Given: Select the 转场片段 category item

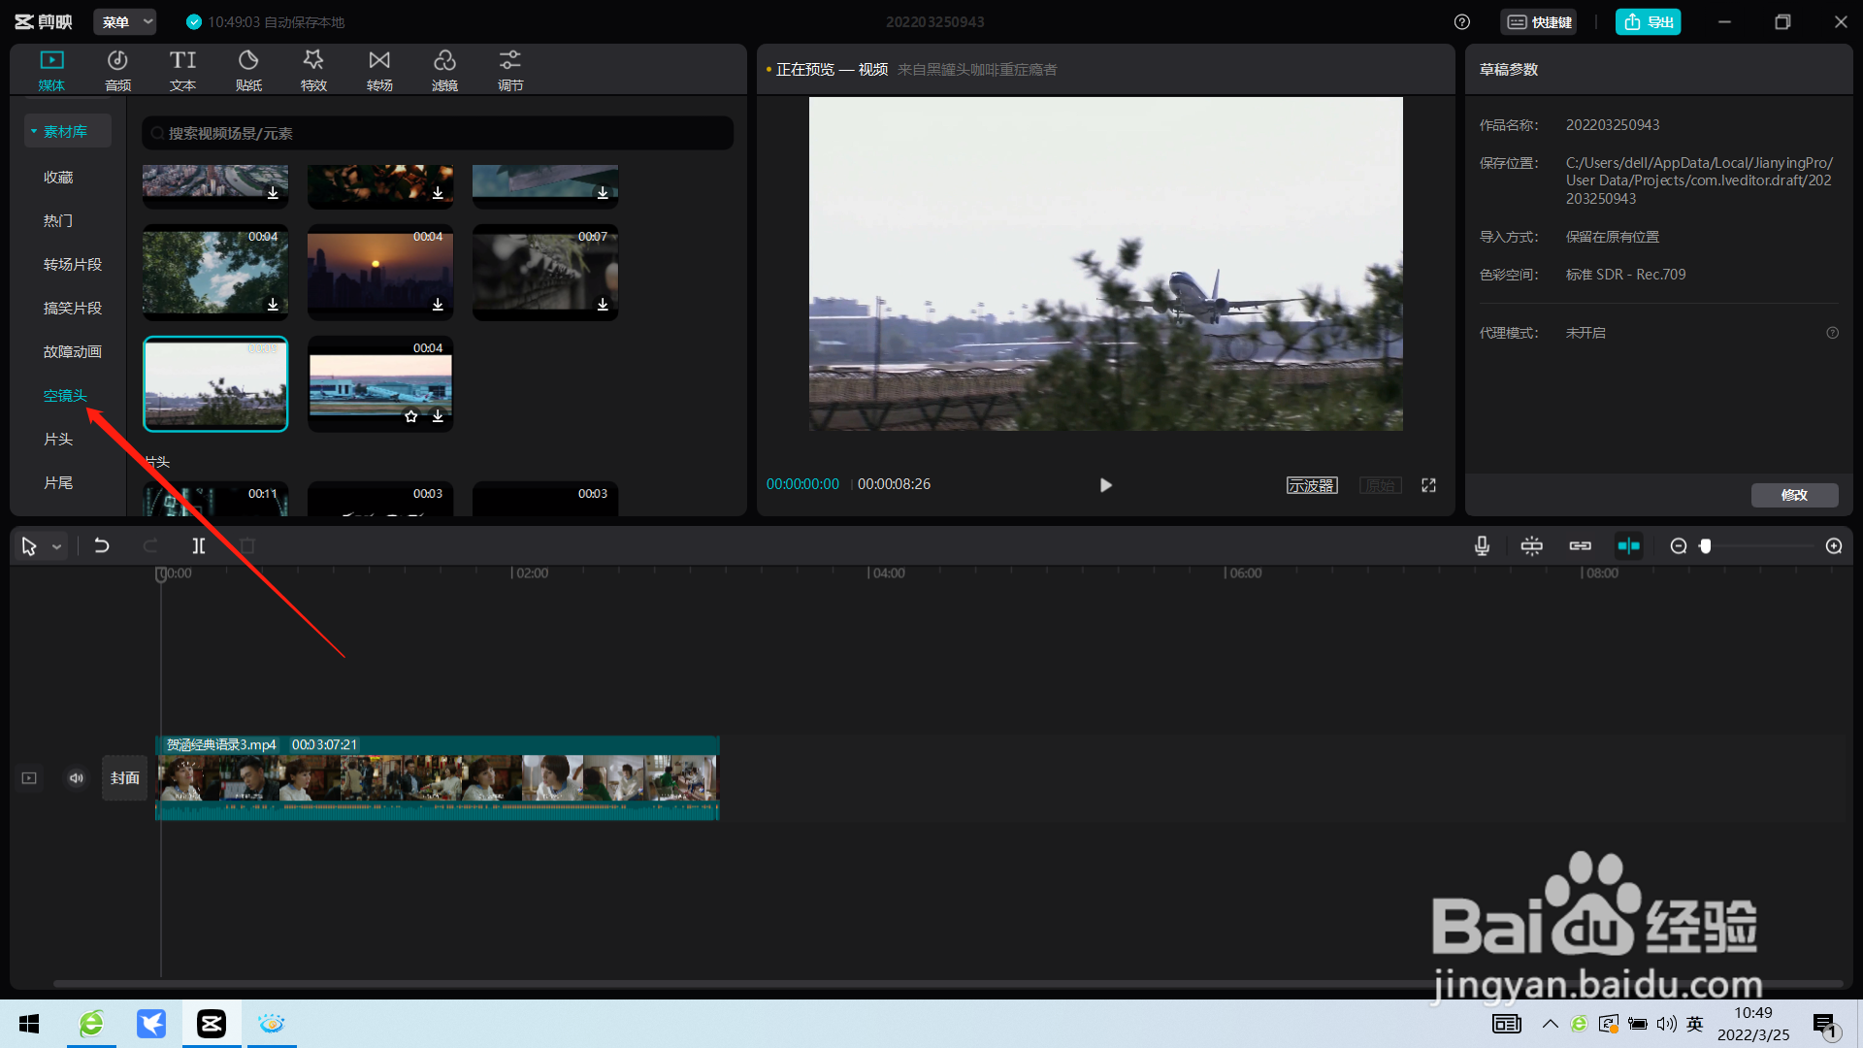Looking at the screenshot, I should pos(72,265).
